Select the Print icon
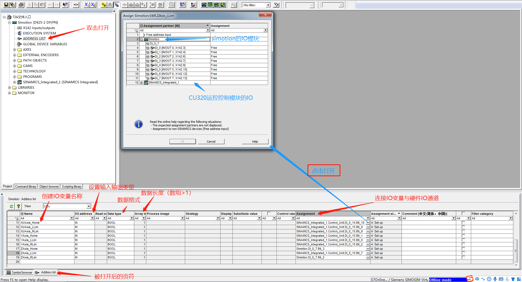This screenshot has height=282, width=522. point(21,5)
